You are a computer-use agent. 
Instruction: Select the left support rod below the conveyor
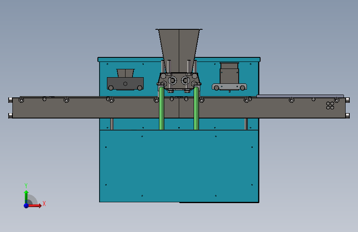point(112,124)
